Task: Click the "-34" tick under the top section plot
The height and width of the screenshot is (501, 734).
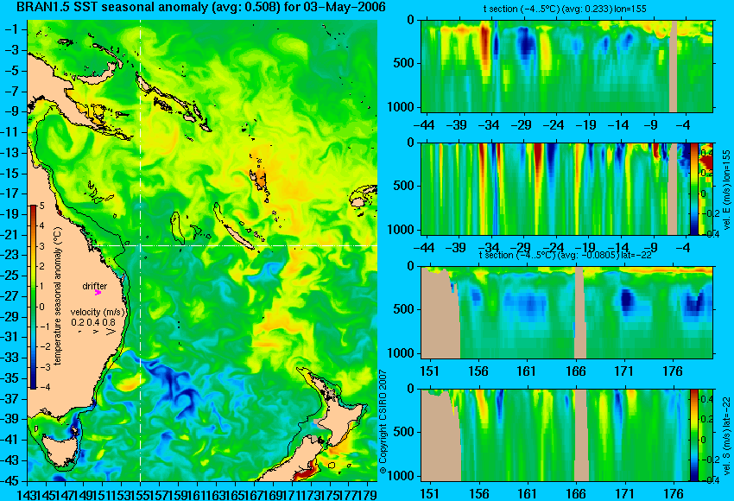Action: (490, 125)
